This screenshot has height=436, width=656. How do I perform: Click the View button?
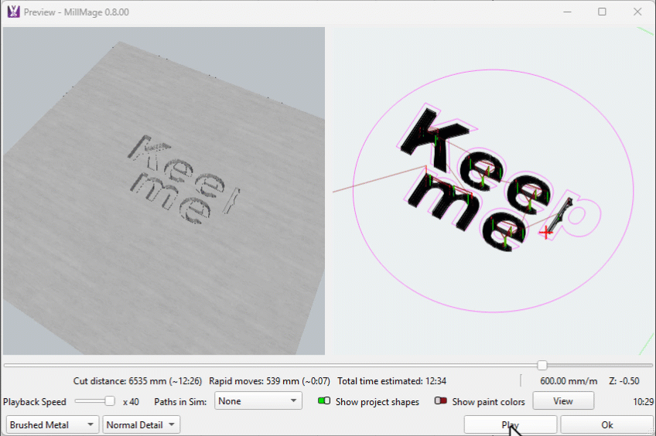click(562, 401)
